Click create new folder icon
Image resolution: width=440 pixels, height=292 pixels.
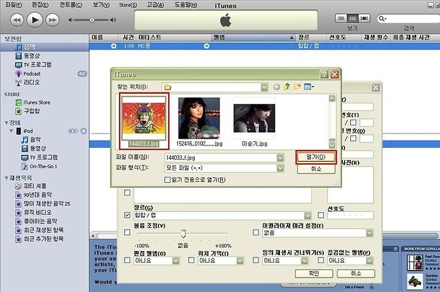[x=297, y=87]
